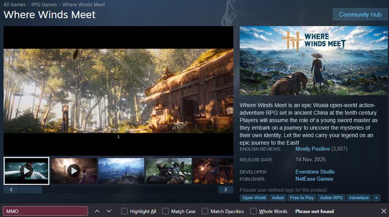Image resolution: width=389 pixels, height=217 pixels.
Task: Select the mountain landscape screenshot thumbnail
Action: coord(121,171)
